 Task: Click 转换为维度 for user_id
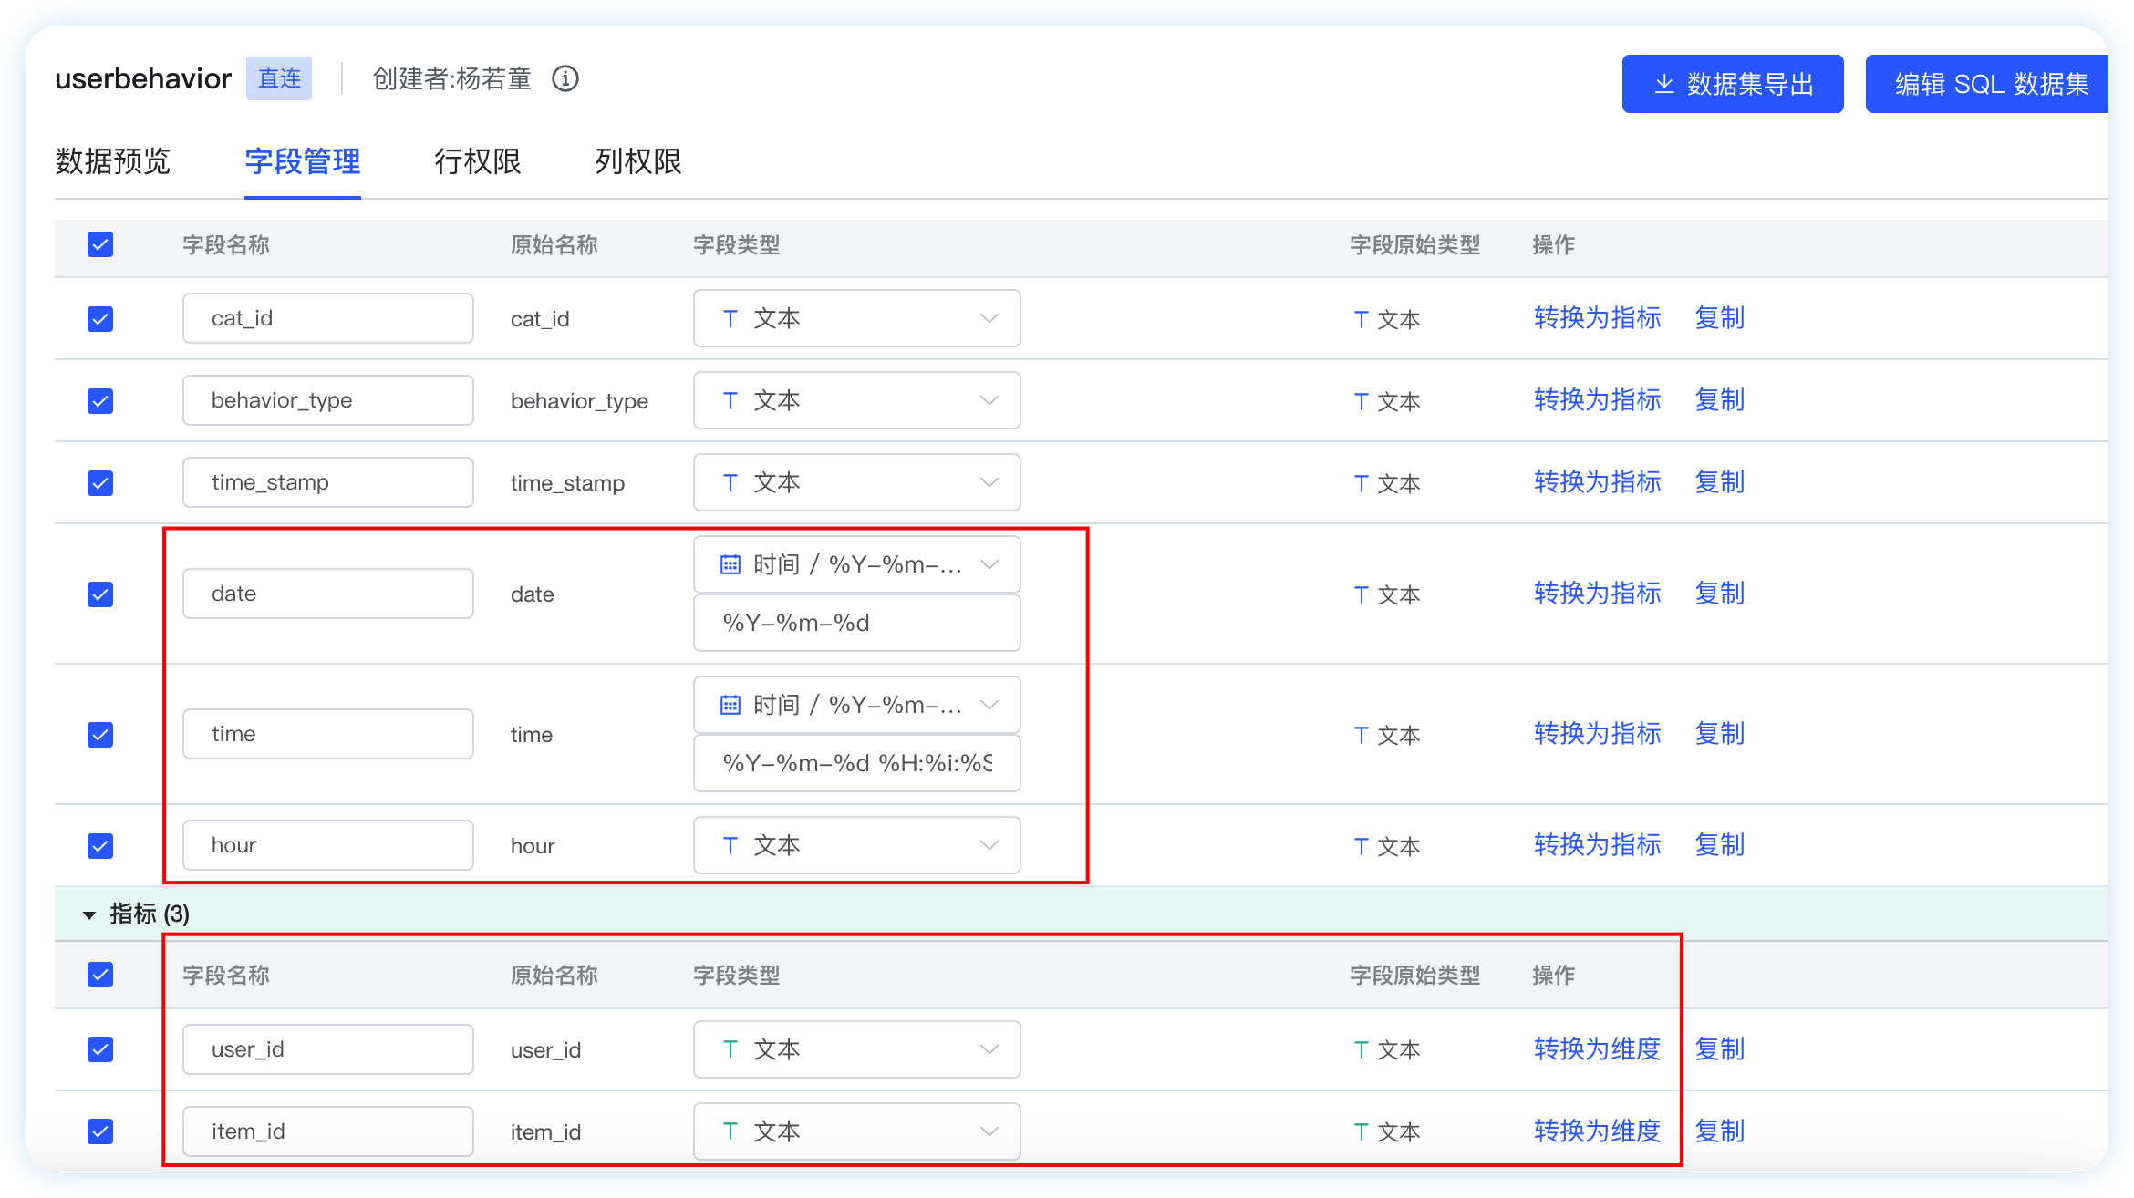coord(1598,1049)
